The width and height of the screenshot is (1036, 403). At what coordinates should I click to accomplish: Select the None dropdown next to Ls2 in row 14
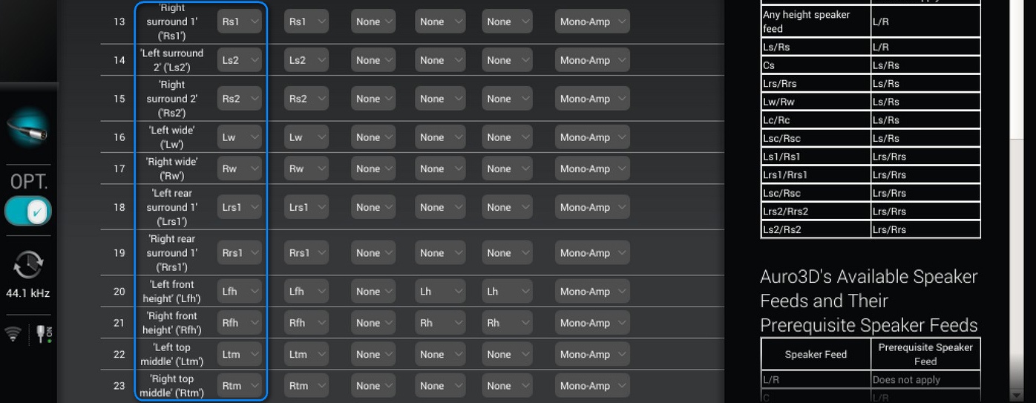click(x=373, y=60)
